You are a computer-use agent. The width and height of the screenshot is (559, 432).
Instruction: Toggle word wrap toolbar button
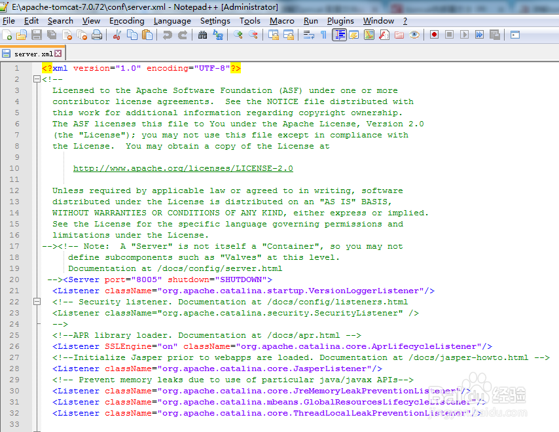tap(309, 35)
